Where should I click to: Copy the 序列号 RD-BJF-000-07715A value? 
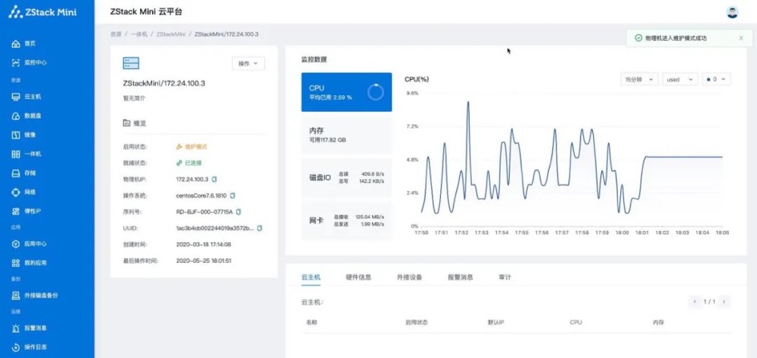click(x=238, y=211)
